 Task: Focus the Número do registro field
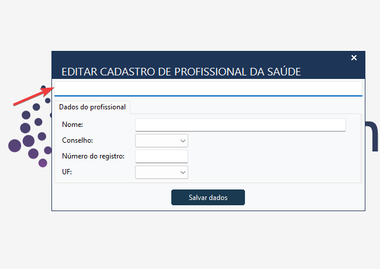(x=161, y=156)
